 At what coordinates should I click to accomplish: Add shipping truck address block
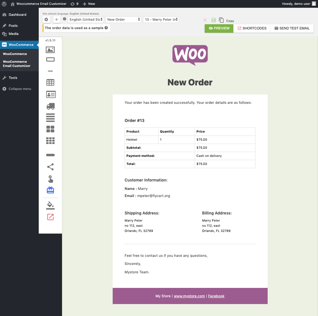pos(50,106)
